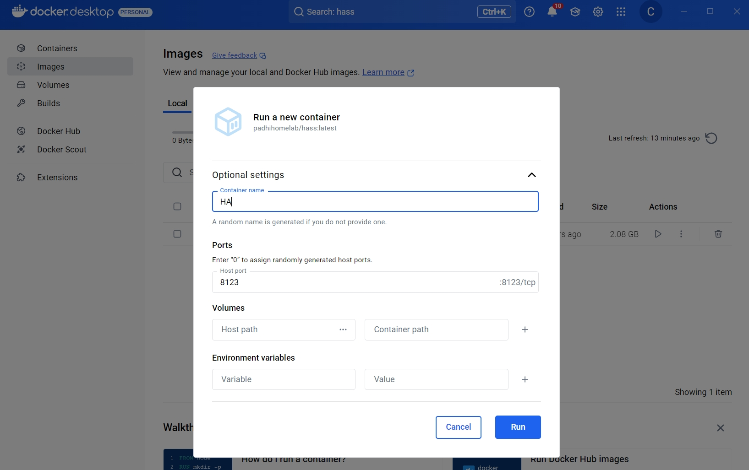Browse host path with ellipsis button
Image resolution: width=749 pixels, height=470 pixels.
pyautogui.click(x=343, y=330)
